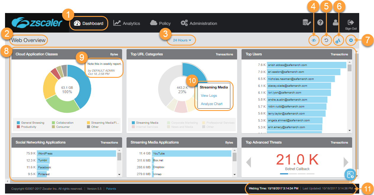Click the blue expand-help icon near Top Advanced Threats
374x195 pixels.
350,175
